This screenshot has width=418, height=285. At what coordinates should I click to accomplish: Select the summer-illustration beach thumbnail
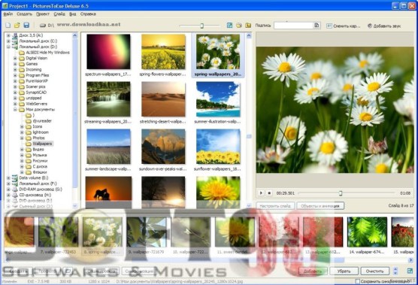click(x=218, y=99)
